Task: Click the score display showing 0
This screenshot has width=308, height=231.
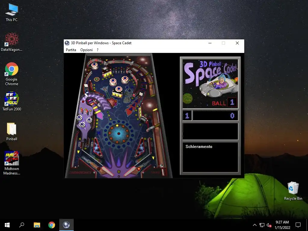Action: point(215,115)
